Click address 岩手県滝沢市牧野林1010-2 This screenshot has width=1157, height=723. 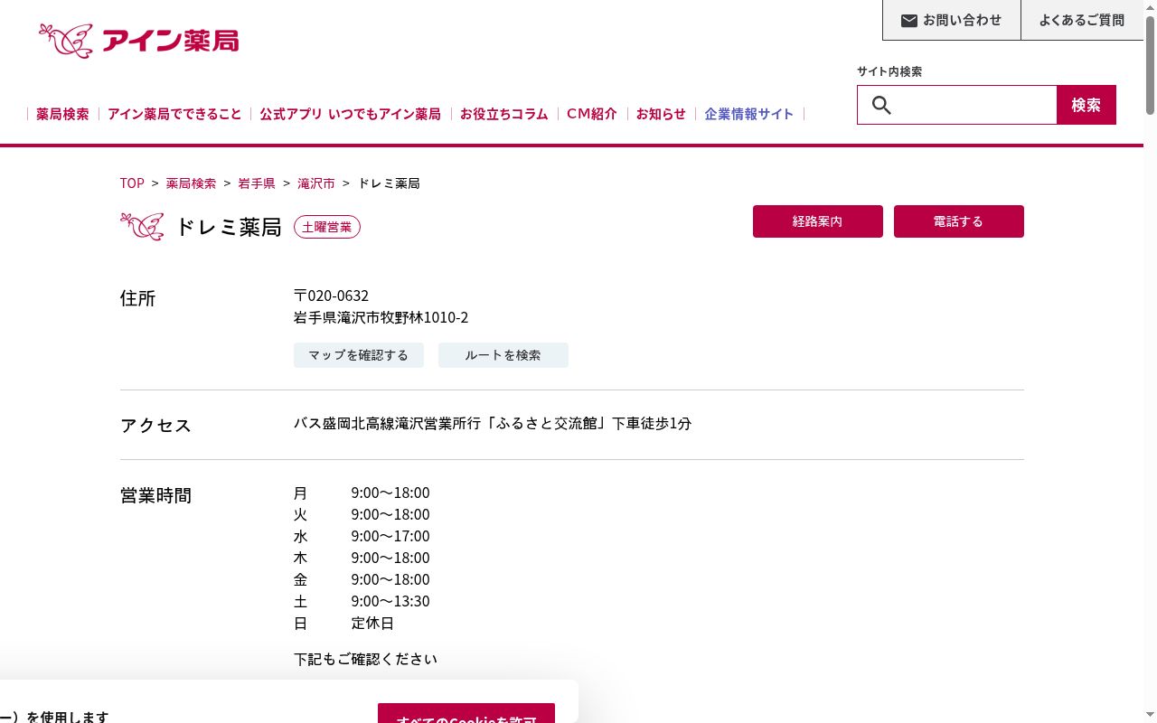point(381,317)
